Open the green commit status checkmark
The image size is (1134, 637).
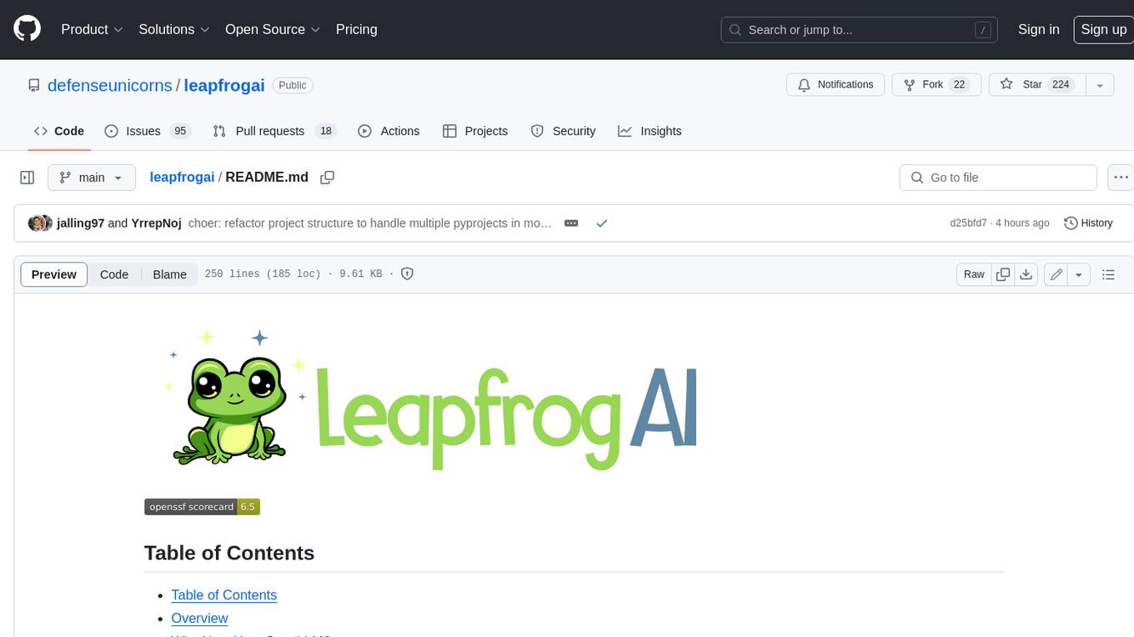coord(601,223)
